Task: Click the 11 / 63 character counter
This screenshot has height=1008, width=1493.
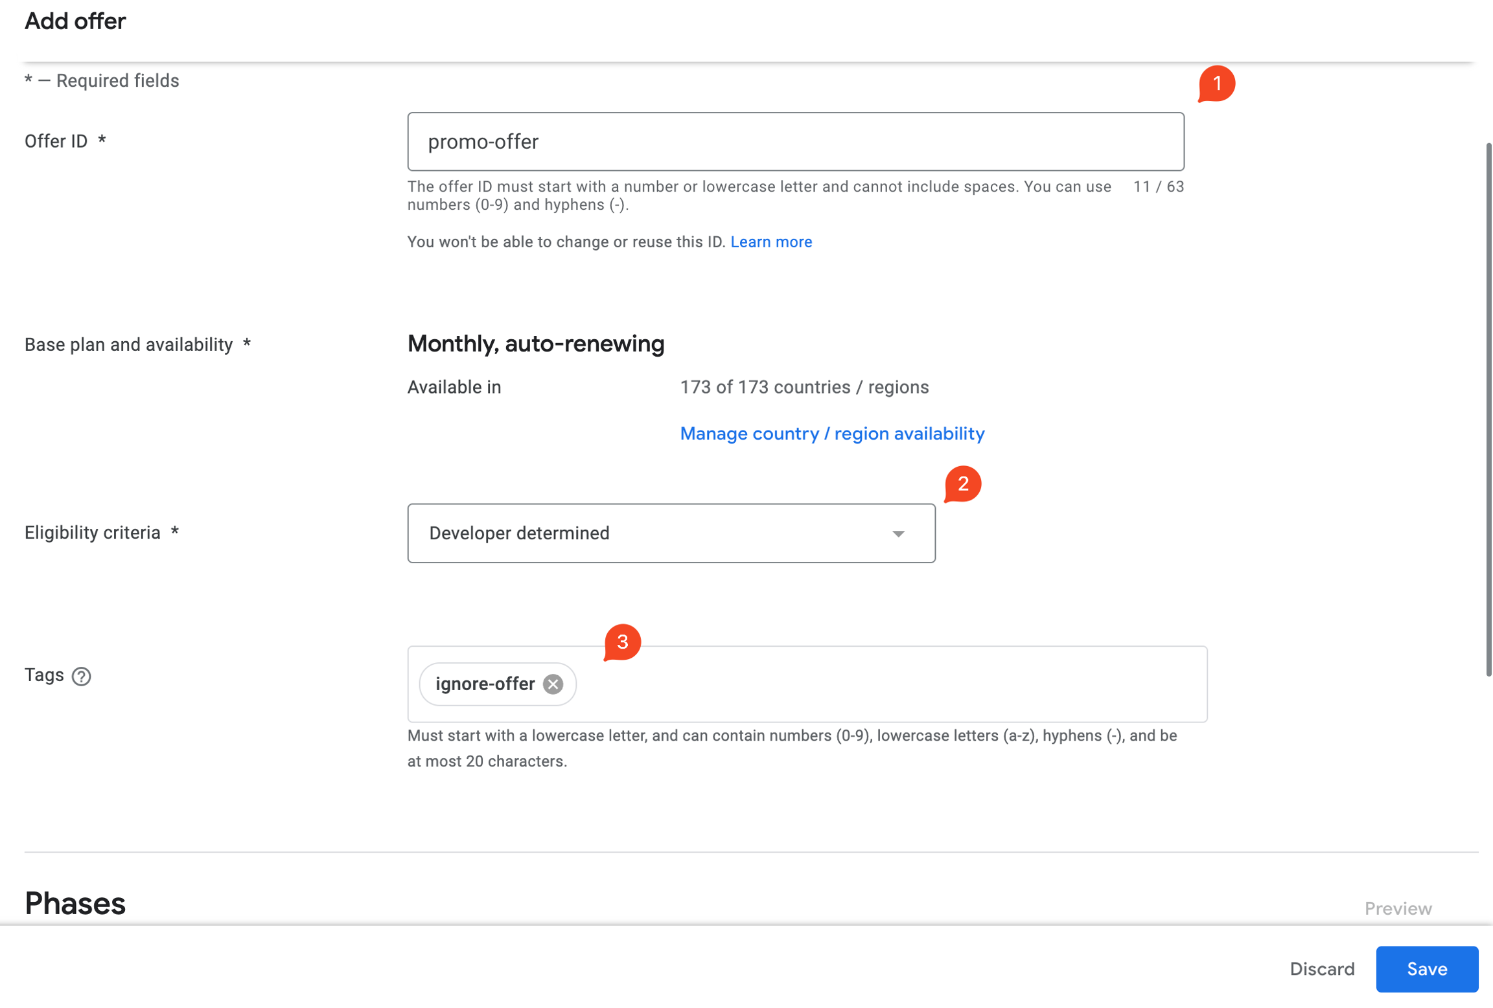Action: coord(1158,186)
